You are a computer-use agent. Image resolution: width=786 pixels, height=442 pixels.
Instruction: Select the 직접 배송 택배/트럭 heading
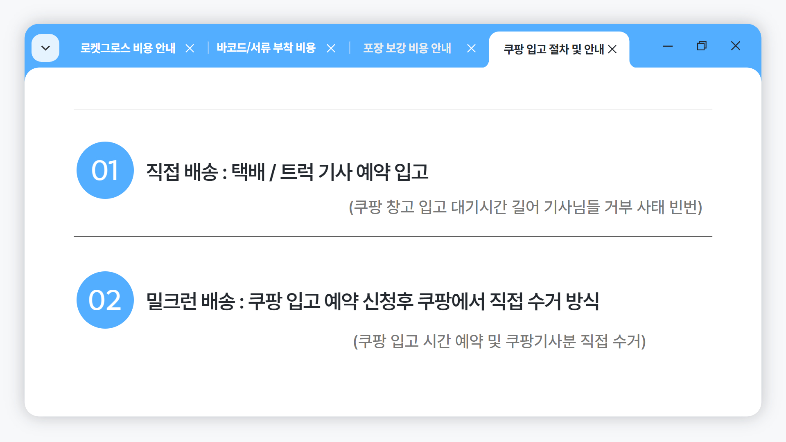tap(287, 172)
